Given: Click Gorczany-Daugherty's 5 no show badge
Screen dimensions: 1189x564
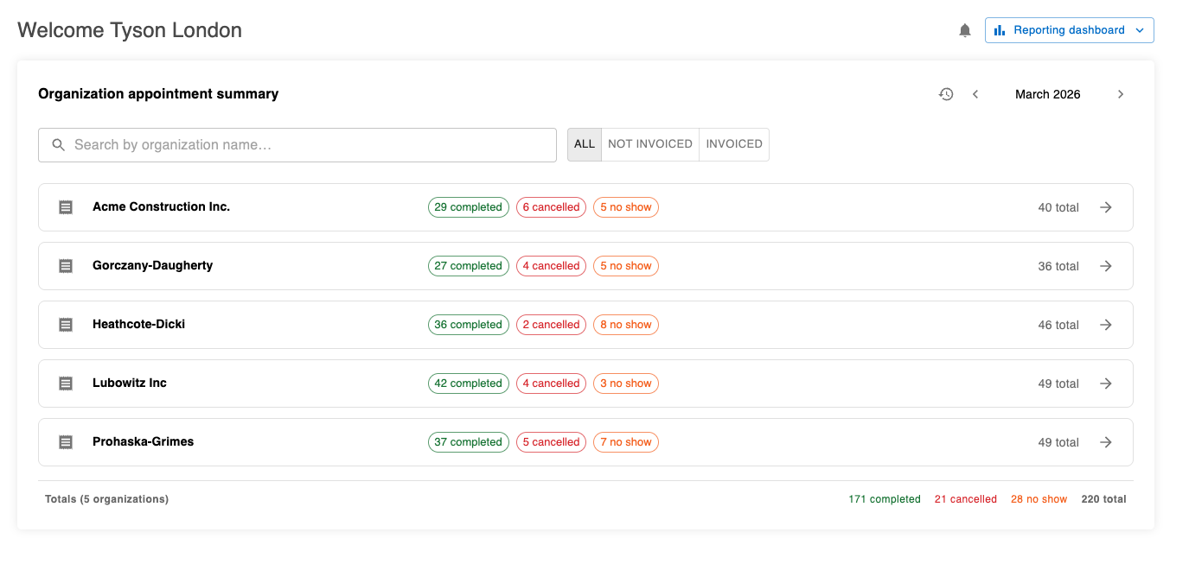Looking at the screenshot, I should 626,266.
